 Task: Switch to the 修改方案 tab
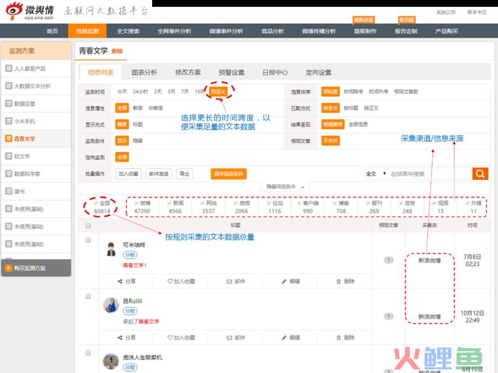[x=188, y=73]
